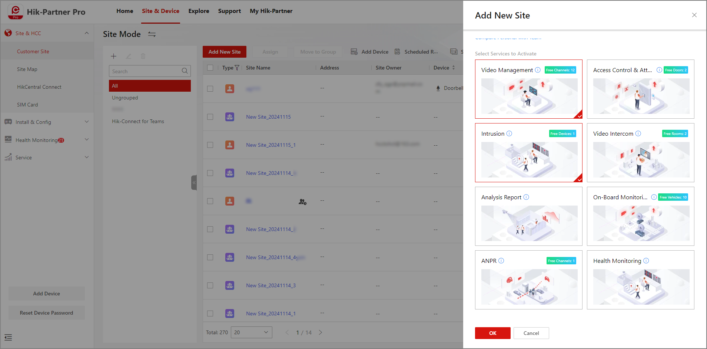Deselect the Video Management service card
The width and height of the screenshot is (707, 349).
pyautogui.click(x=529, y=89)
